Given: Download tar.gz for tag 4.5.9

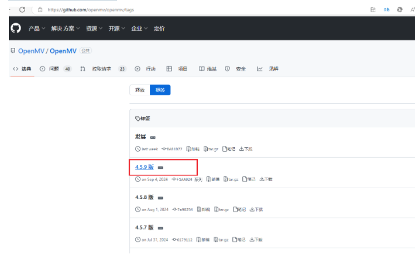Looking at the screenshot, I should [231, 179].
